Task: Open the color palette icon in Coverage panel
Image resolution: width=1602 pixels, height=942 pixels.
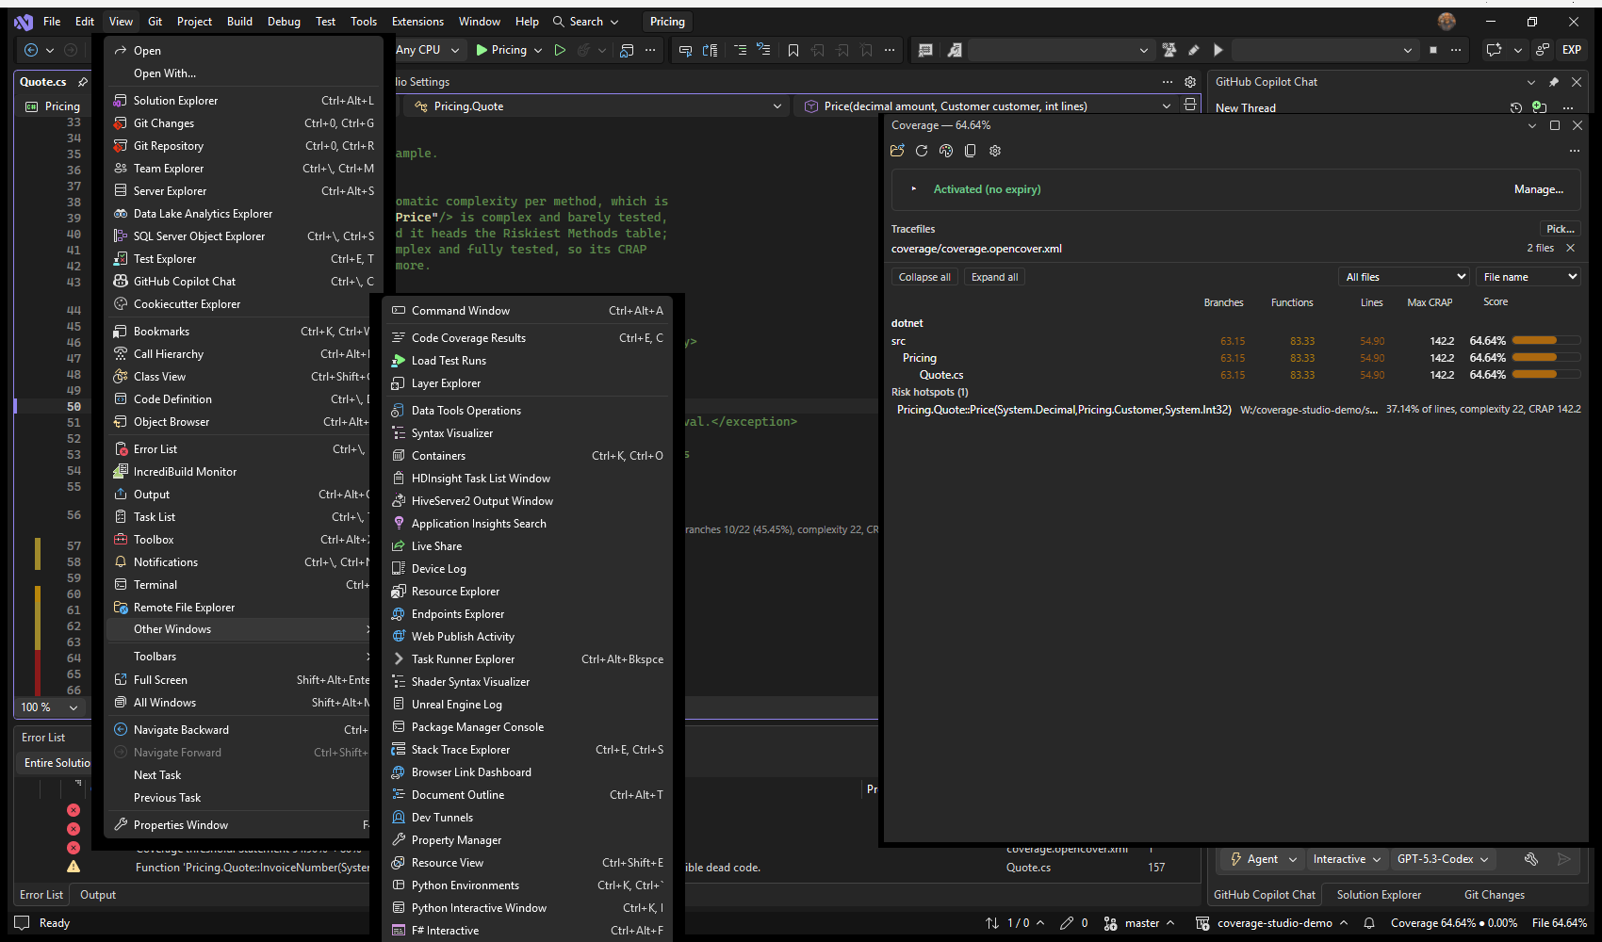Action: point(946,151)
